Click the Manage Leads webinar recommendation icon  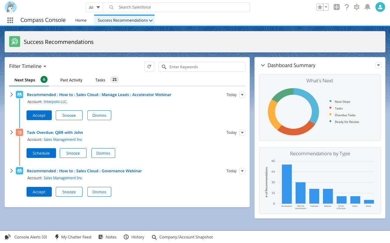click(19, 95)
